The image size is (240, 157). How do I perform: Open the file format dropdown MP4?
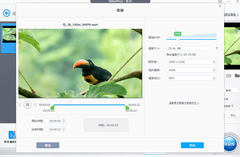click(191, 78)
